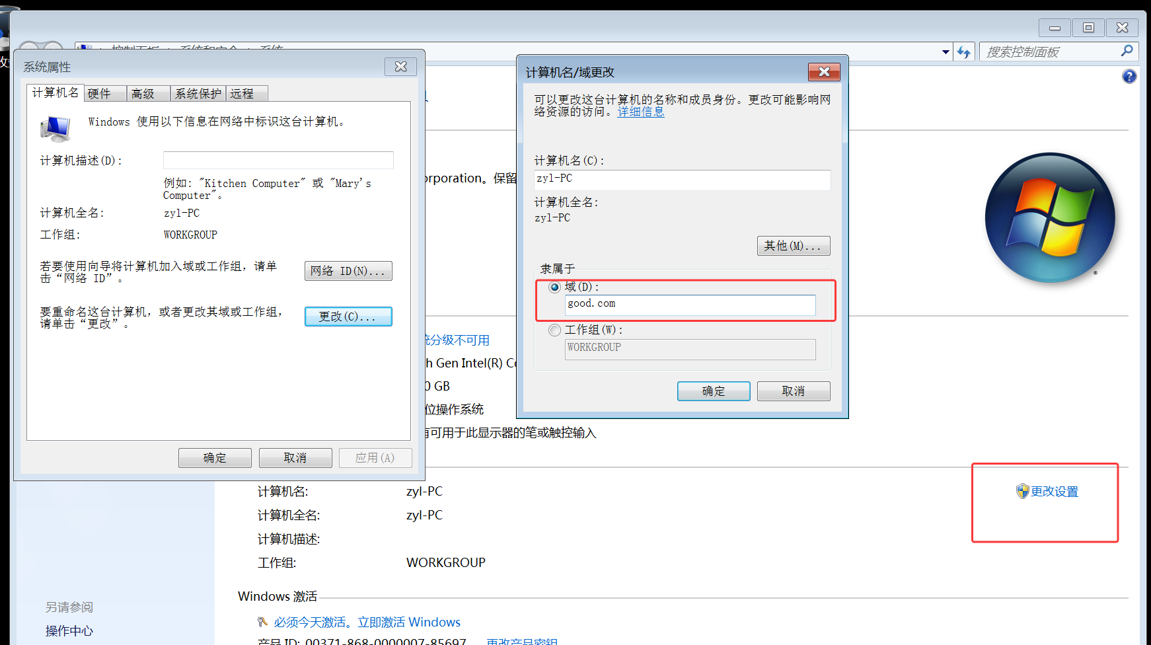This screenshot has height=645, width=1151.
Task: Expand the address bar dropdown arrow
Action: (946, 52)
